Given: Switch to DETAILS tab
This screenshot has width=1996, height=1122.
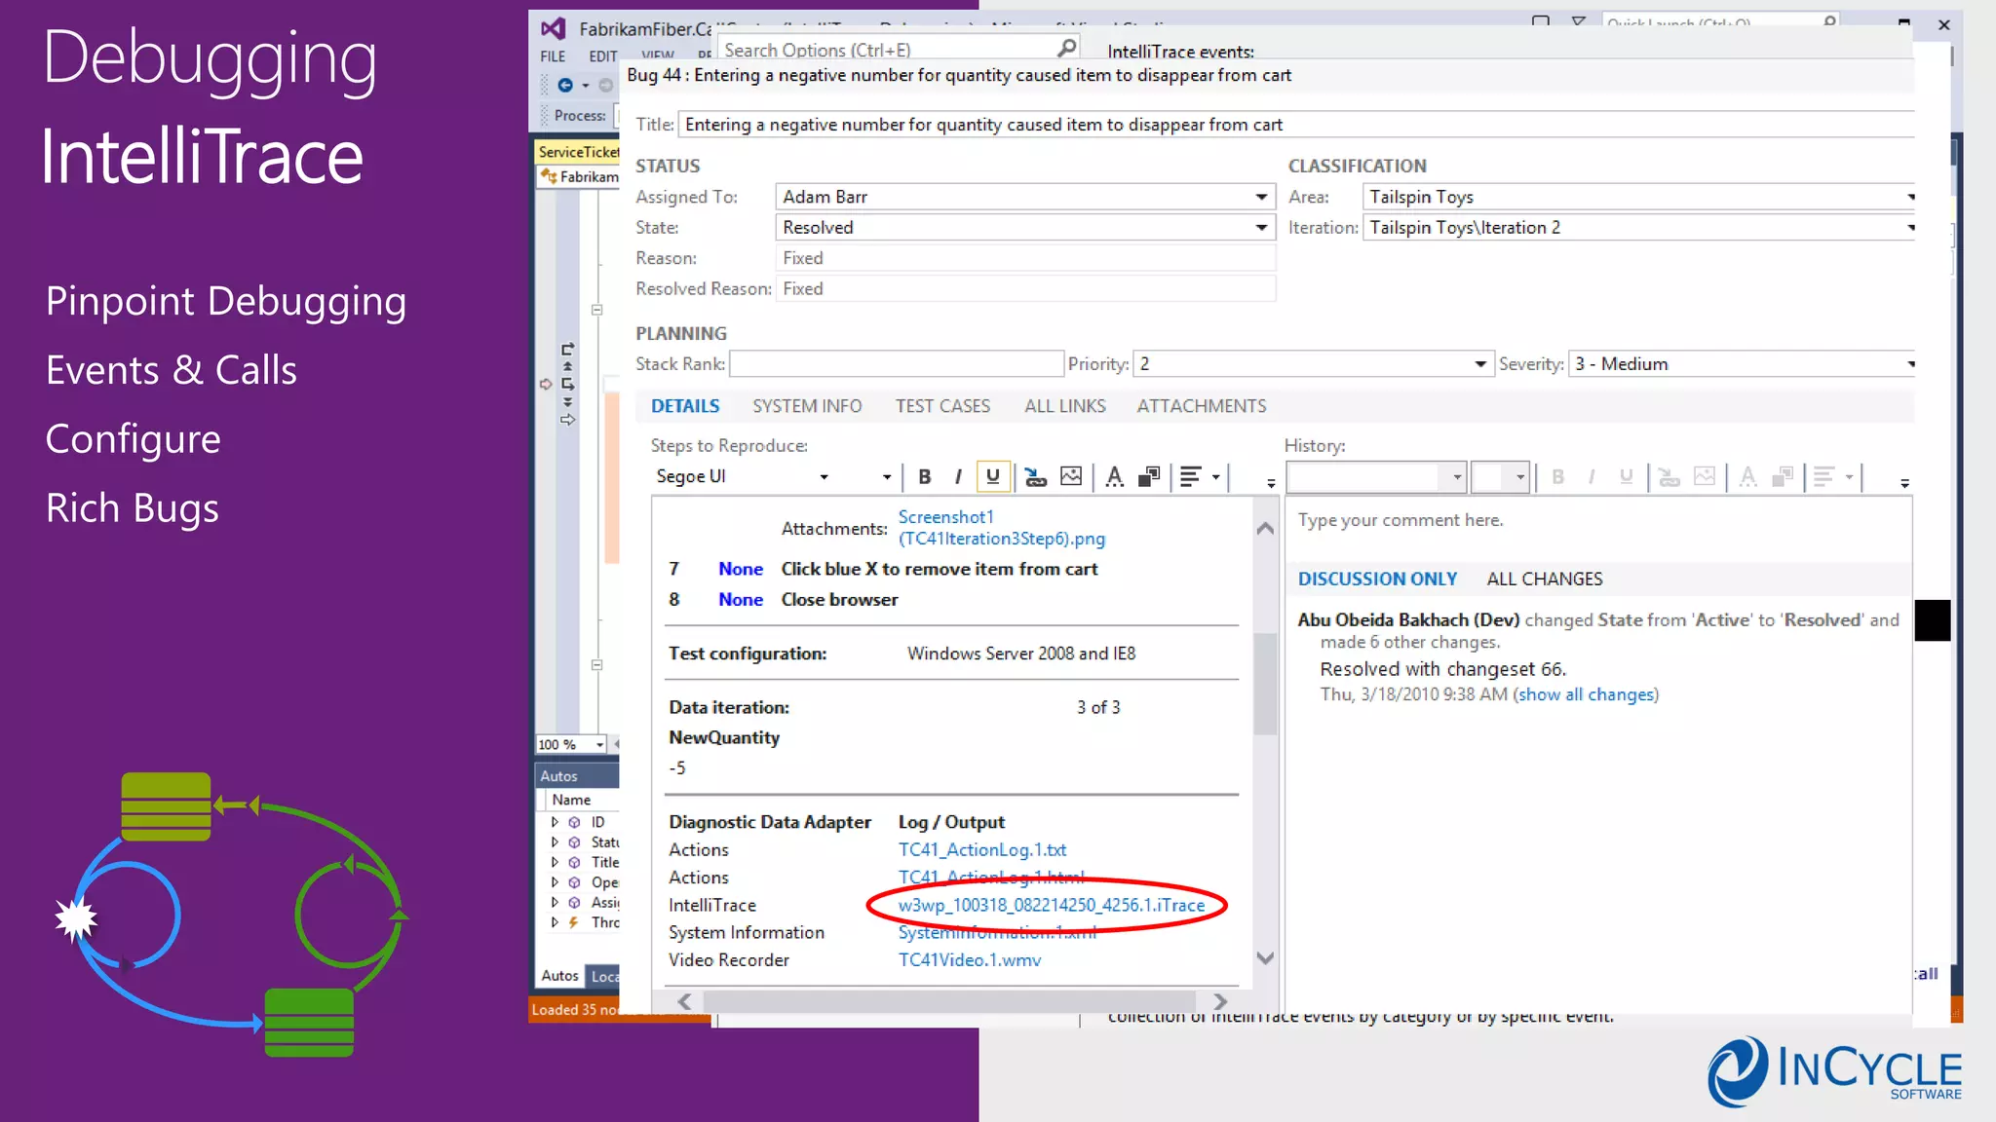Looking at the screenshot, I should pyautogui.click(x=685, y=406).
